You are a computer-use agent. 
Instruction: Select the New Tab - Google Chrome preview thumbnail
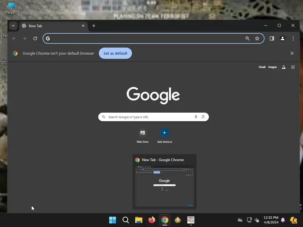[165, 182]
